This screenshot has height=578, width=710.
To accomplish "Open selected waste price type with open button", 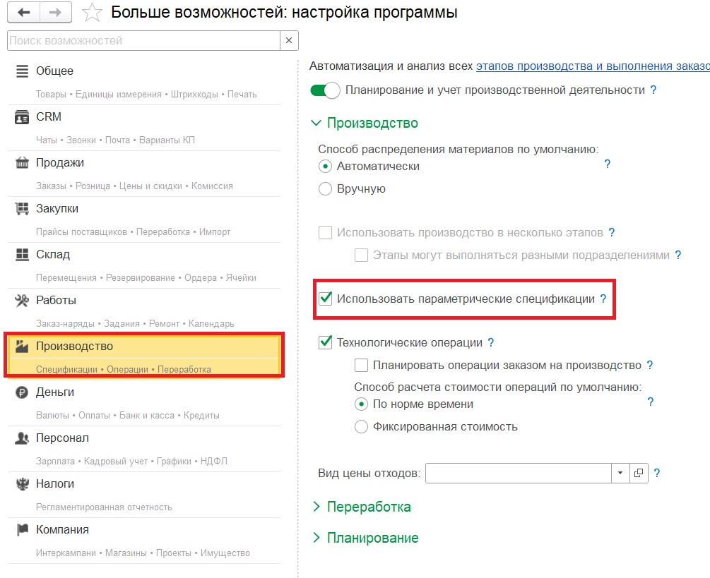I will point(639,474).
